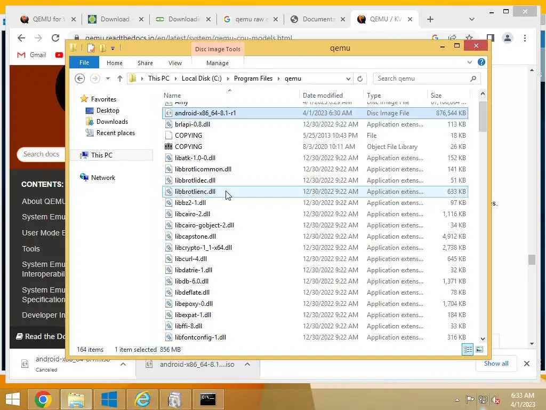Click the Search docs field in Chrome

41,154
